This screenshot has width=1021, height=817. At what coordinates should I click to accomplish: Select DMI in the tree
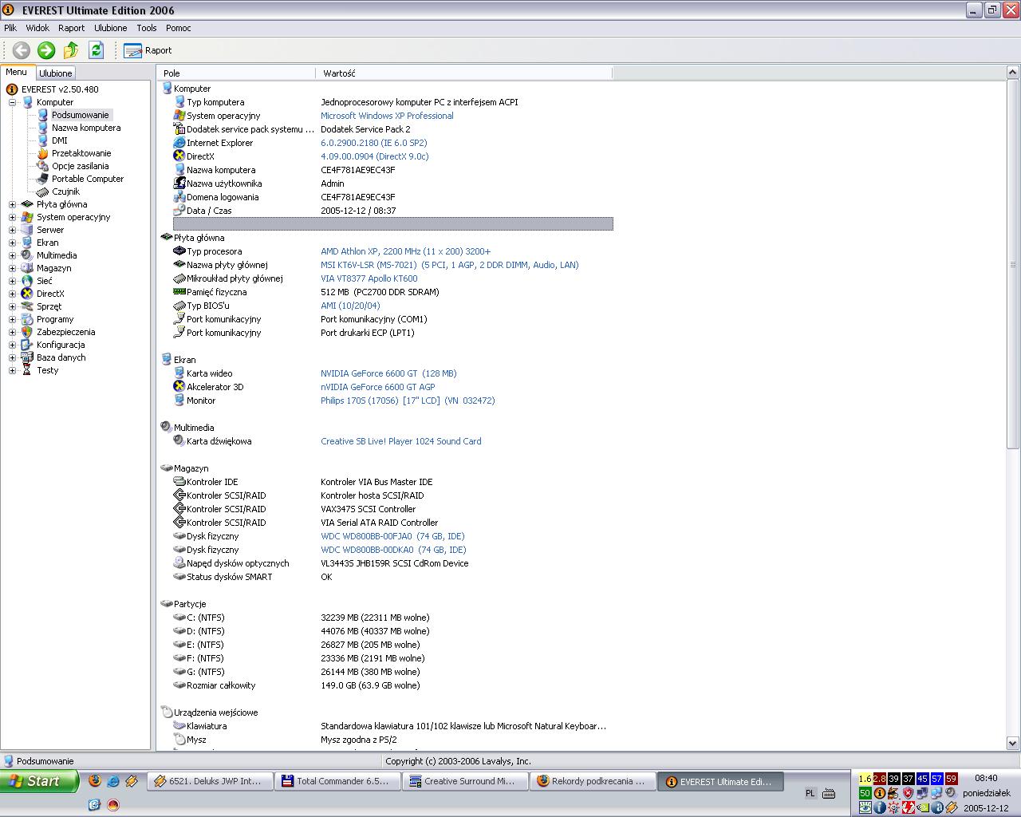click(x=59, y=140)
